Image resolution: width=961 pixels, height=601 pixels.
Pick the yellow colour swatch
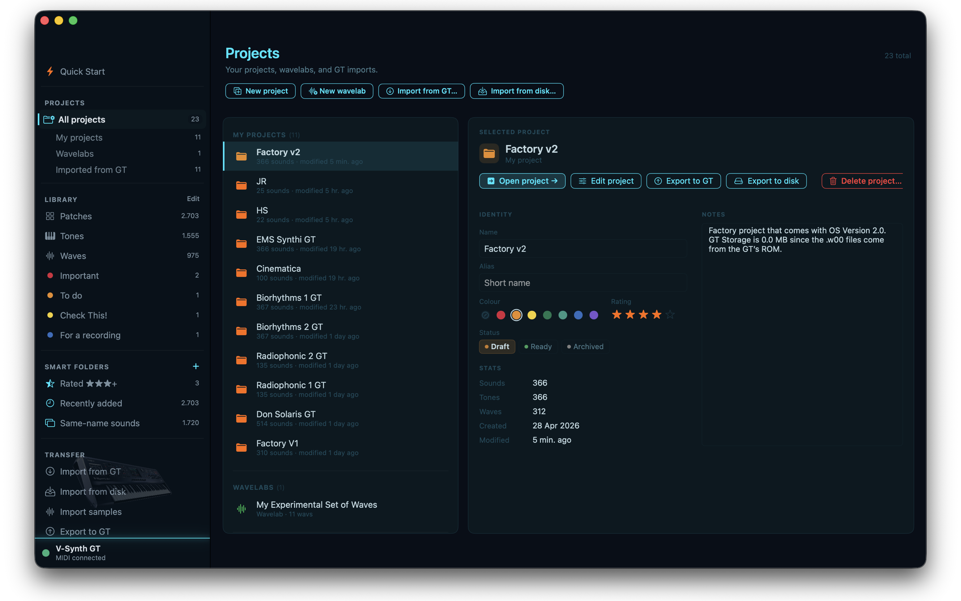pos(532,315)
